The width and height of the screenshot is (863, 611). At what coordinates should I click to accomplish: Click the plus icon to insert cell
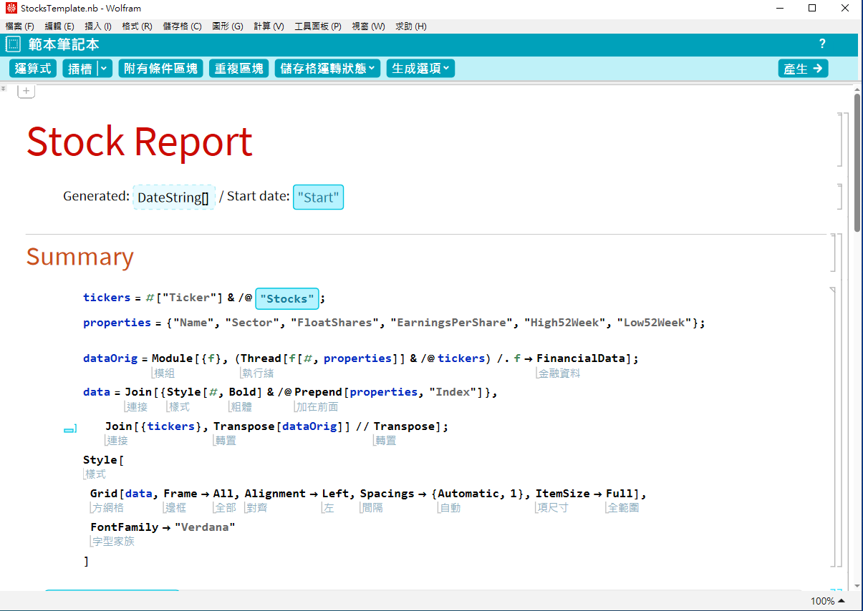click(26, 92)
